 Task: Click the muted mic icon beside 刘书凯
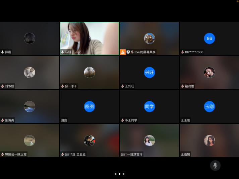[x=3, y=86]
